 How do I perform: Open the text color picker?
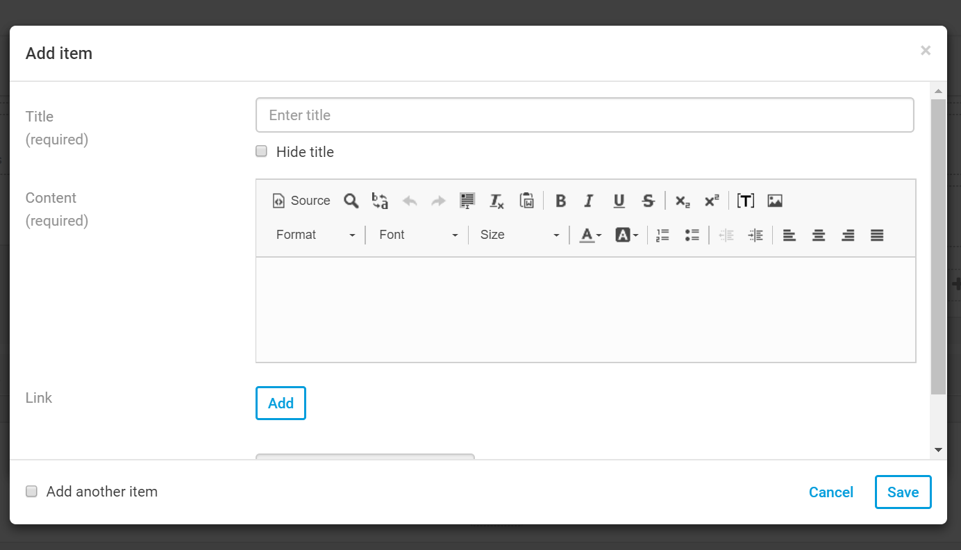[590, 235]
